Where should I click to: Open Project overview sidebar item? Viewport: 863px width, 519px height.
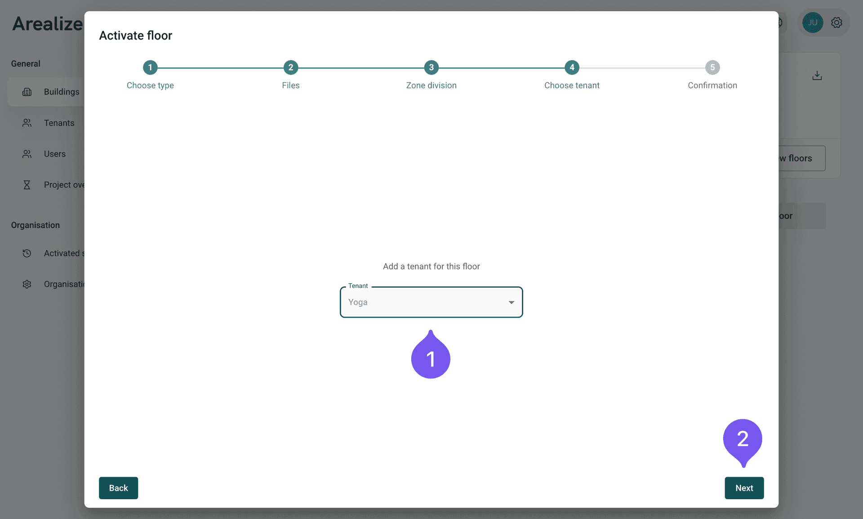[x=46, y=185]
